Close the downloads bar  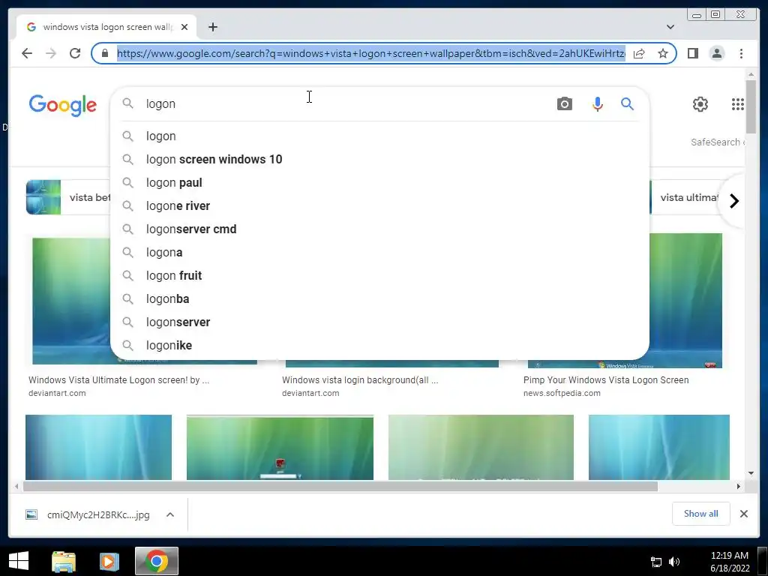pyautogui.click(x=743, y=514)
